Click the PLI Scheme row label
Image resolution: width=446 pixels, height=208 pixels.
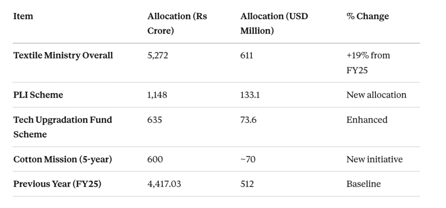pos(38,95)
